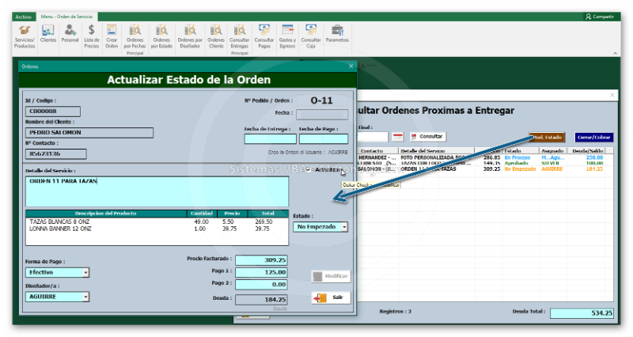Viewport: 633px width, 337px height.
Task: Click the Nº Contacto field
Action: 56,153
